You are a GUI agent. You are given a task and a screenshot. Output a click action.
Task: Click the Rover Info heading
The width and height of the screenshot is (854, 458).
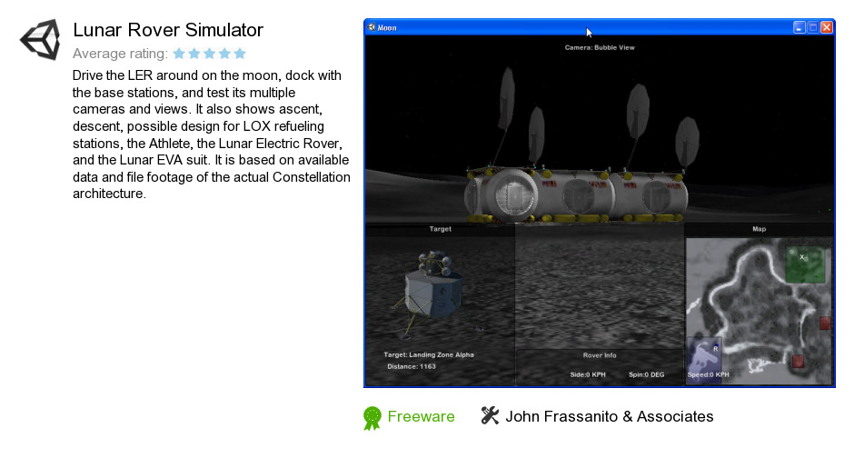[600, 355]
